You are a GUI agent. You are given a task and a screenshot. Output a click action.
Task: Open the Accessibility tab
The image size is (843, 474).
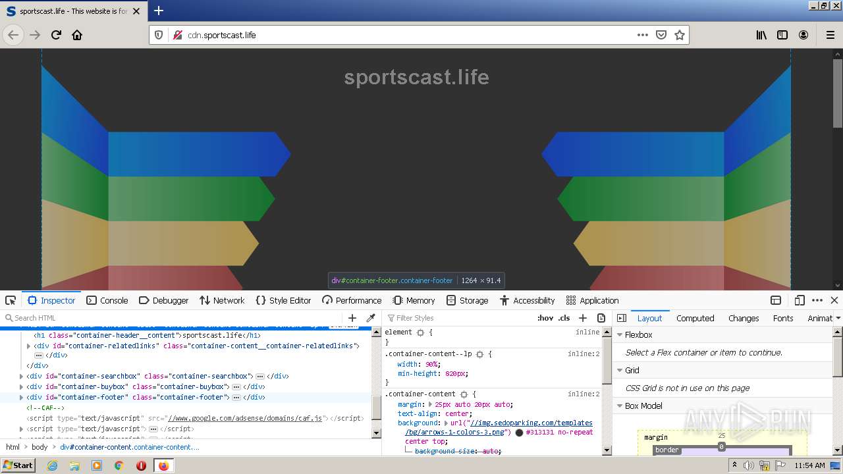(527, 300)
